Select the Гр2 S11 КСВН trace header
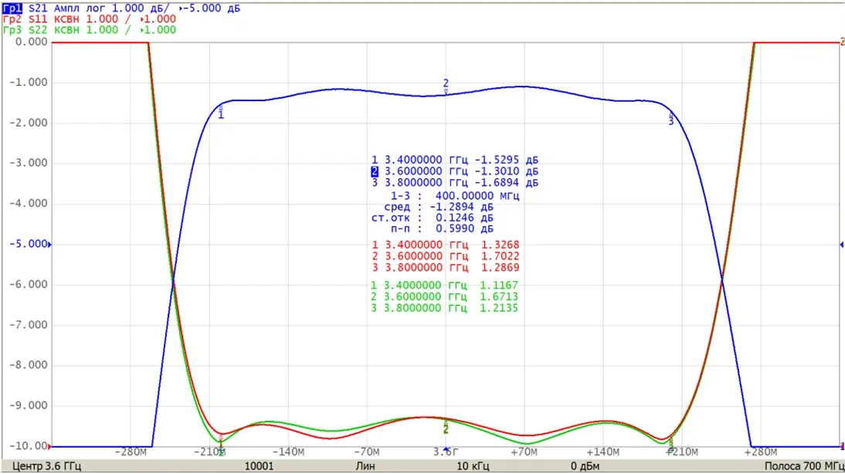845x474 pixels. (90, 19)
